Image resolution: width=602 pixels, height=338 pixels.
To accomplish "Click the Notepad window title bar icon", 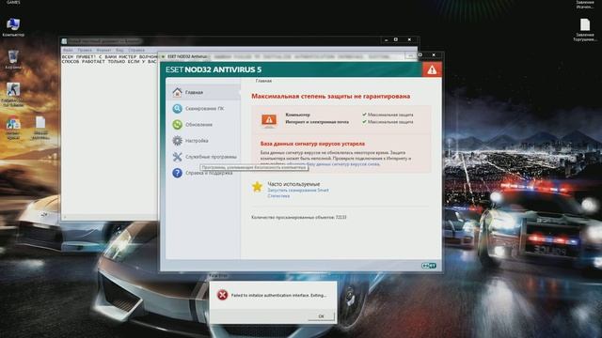I will click(65, 41).
